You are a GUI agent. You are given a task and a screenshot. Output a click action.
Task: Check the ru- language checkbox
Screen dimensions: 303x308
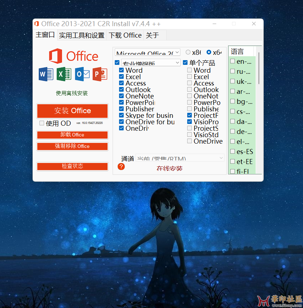233,71
